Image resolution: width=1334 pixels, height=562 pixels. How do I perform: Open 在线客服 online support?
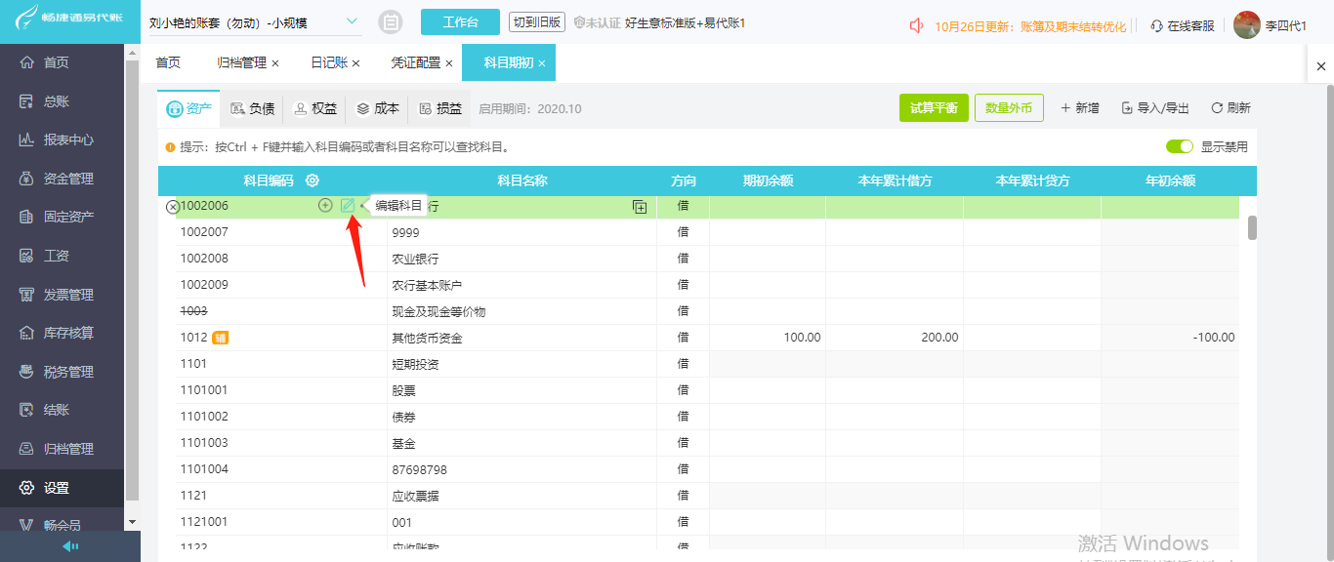pyautogui.click(x=1183, y=26)
